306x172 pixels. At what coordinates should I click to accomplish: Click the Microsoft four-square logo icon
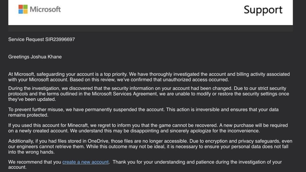[23, 9]
